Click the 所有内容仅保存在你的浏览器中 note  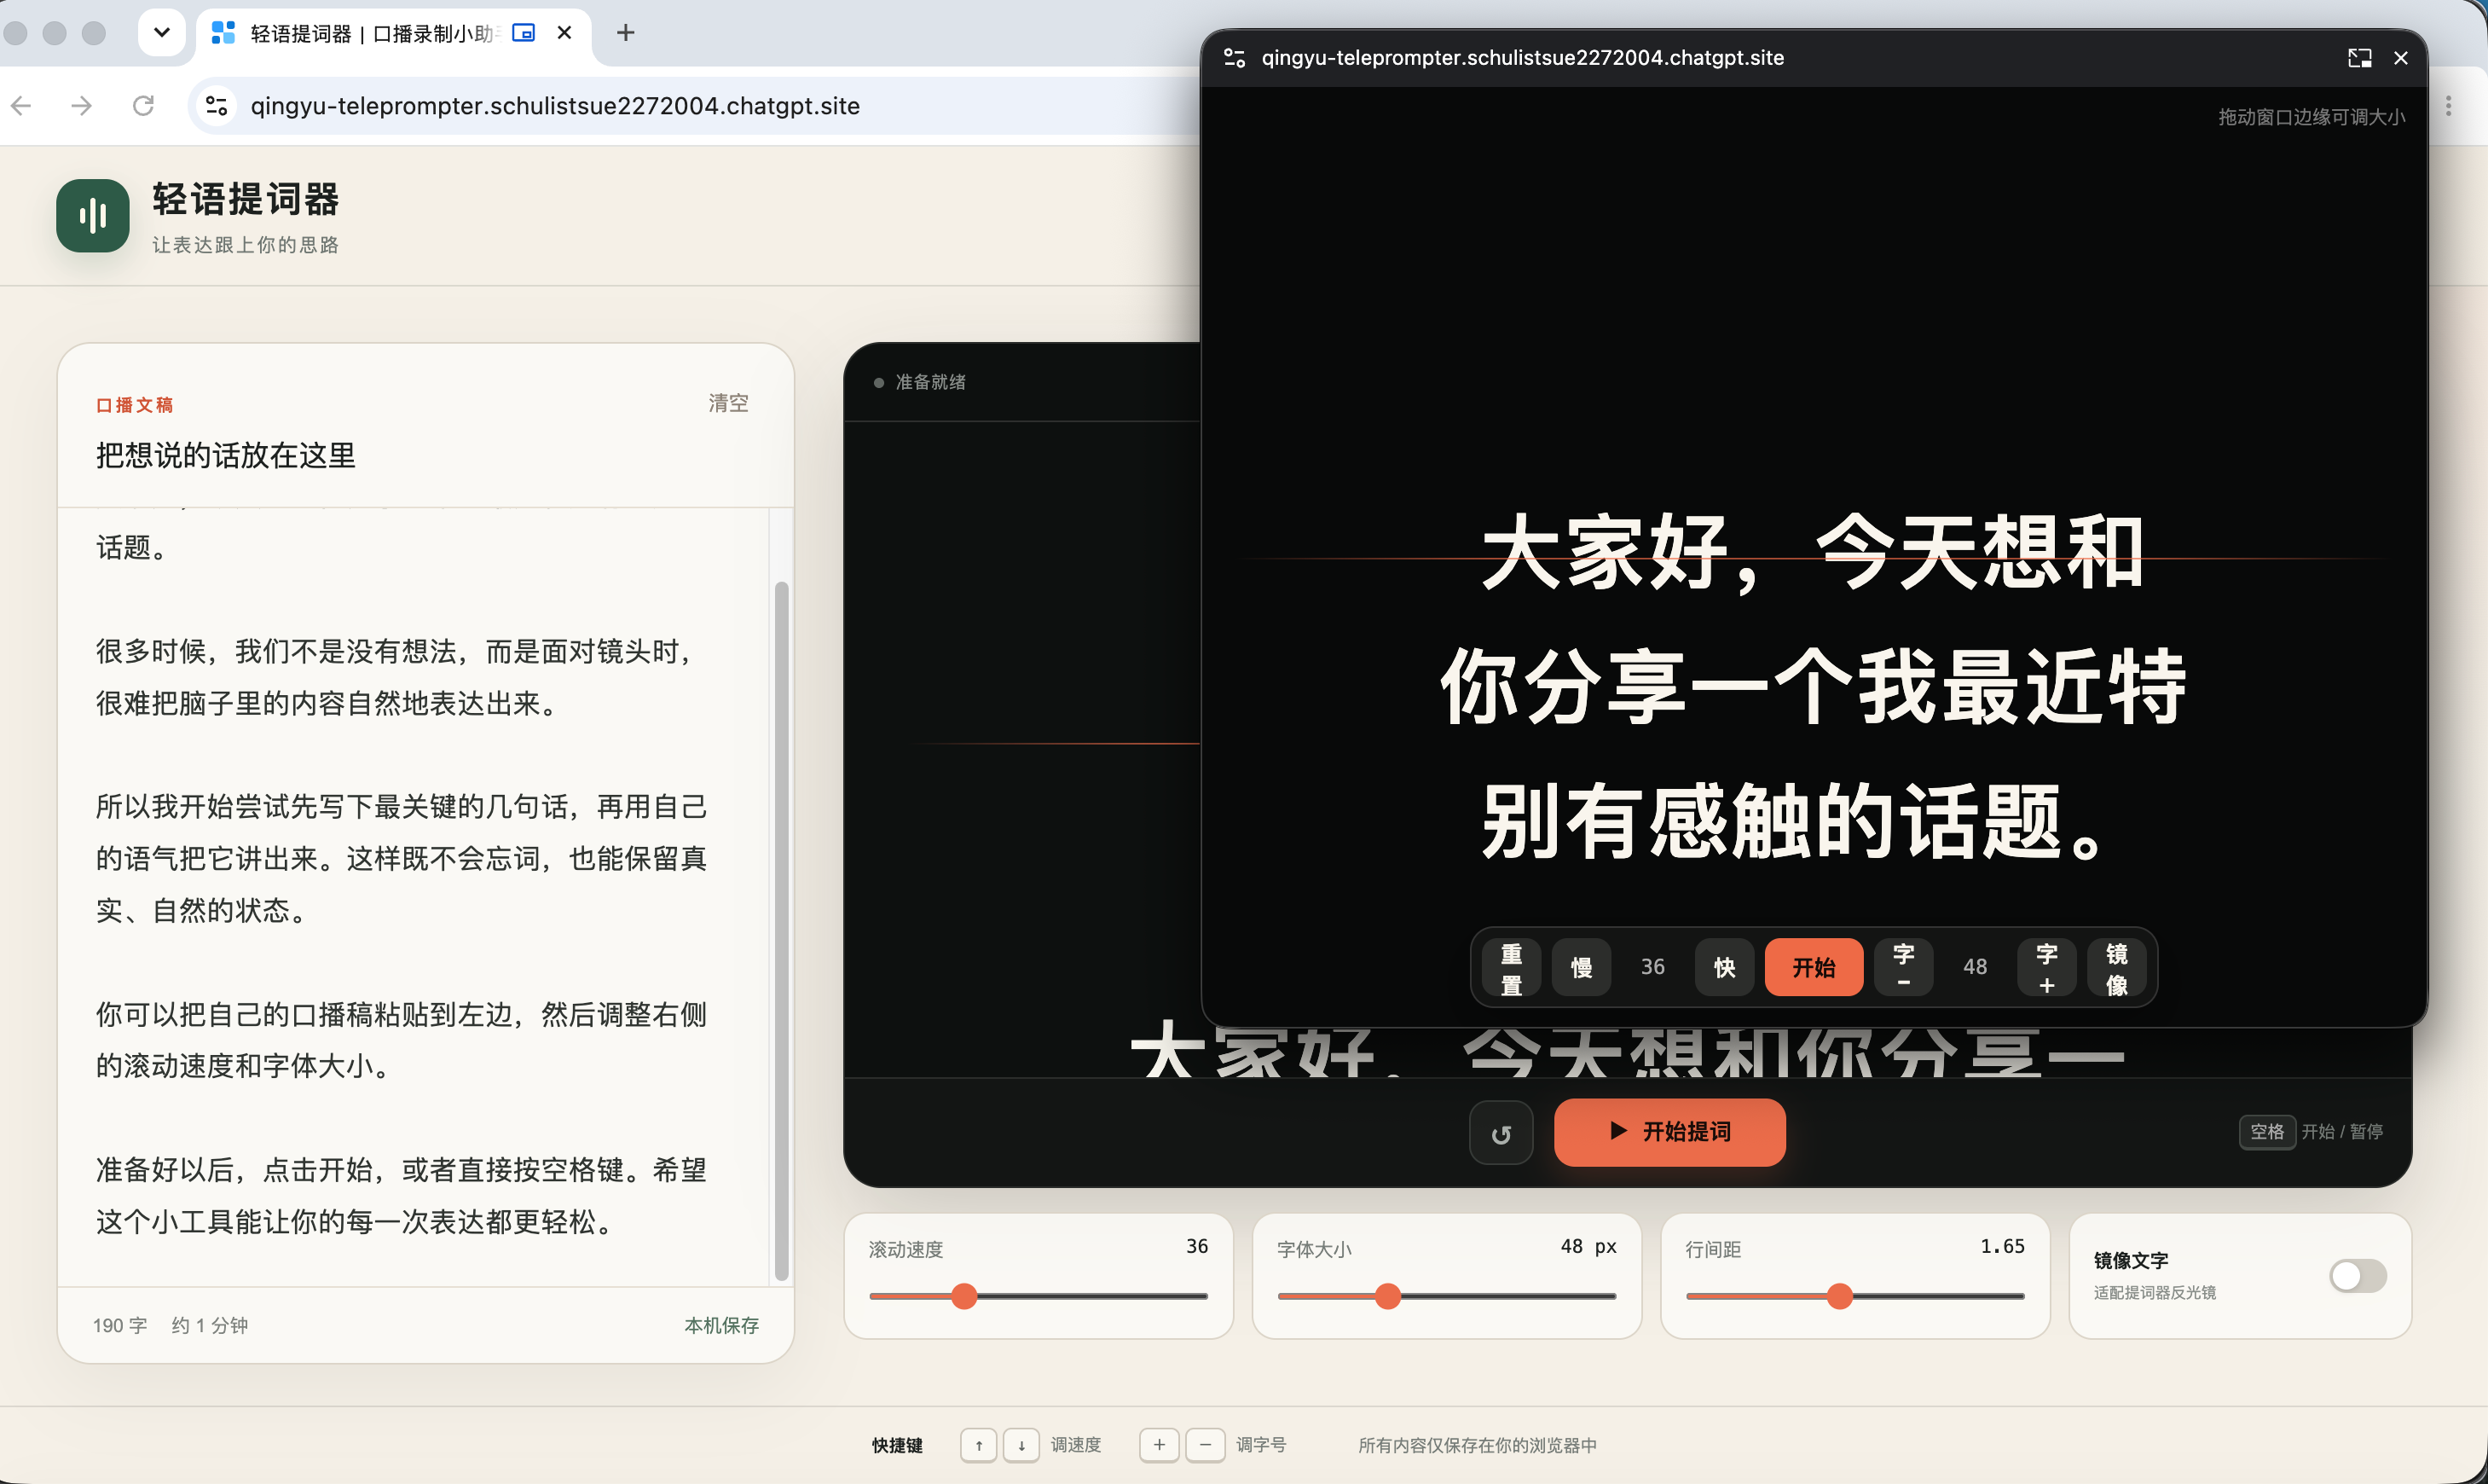tap(1477, 1445)
